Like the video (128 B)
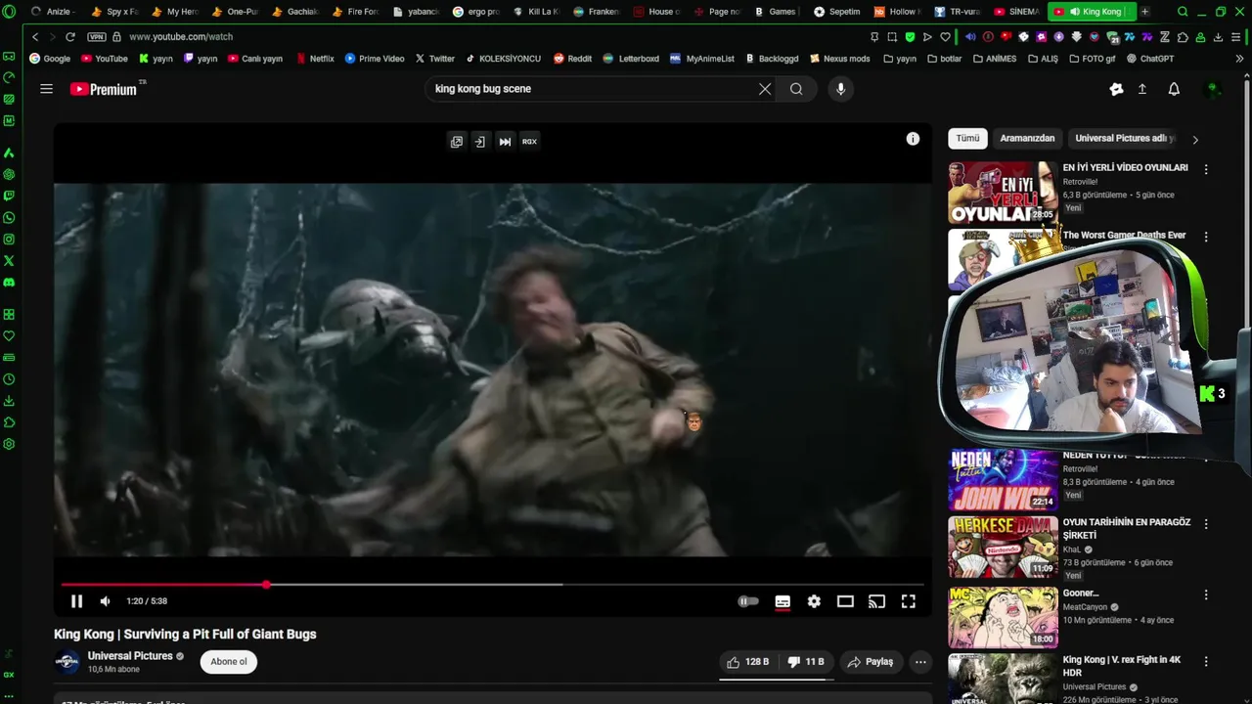 click(x=746, y=662)
